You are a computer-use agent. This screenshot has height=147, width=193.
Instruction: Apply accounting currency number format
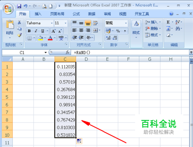[108, 31]
